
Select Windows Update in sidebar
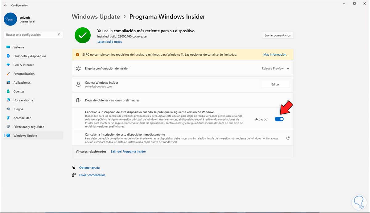[33, 136]
